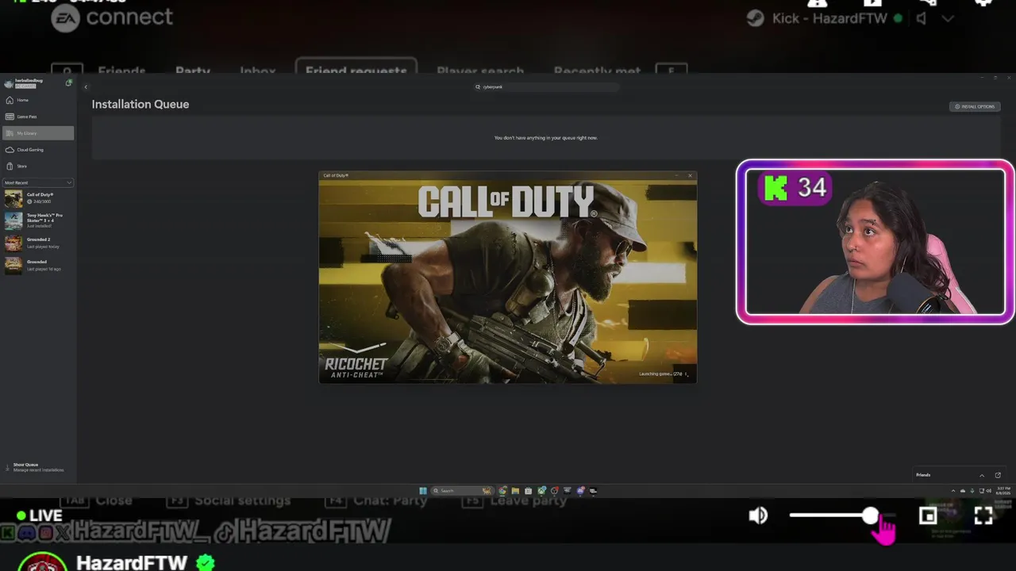Open Install Options button
Viewport: 1016px width, 571px height.
(x=975, y=106)
